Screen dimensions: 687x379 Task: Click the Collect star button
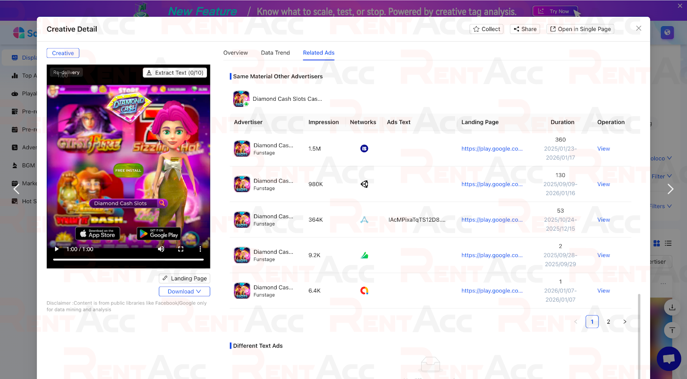[x=486, y=29]
